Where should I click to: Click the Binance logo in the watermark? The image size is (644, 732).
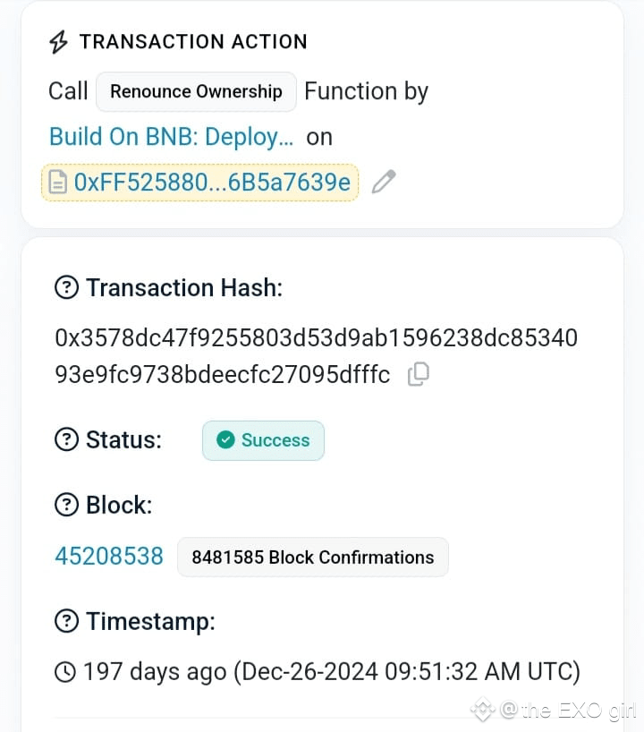point(482,710)
